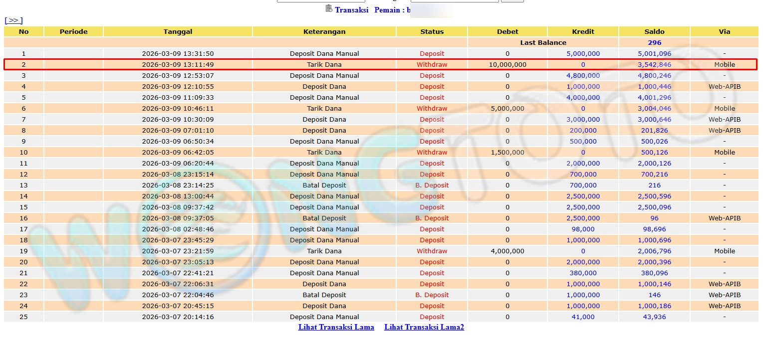
Task: Click the Tanggal column header
Action: point(178,31)
